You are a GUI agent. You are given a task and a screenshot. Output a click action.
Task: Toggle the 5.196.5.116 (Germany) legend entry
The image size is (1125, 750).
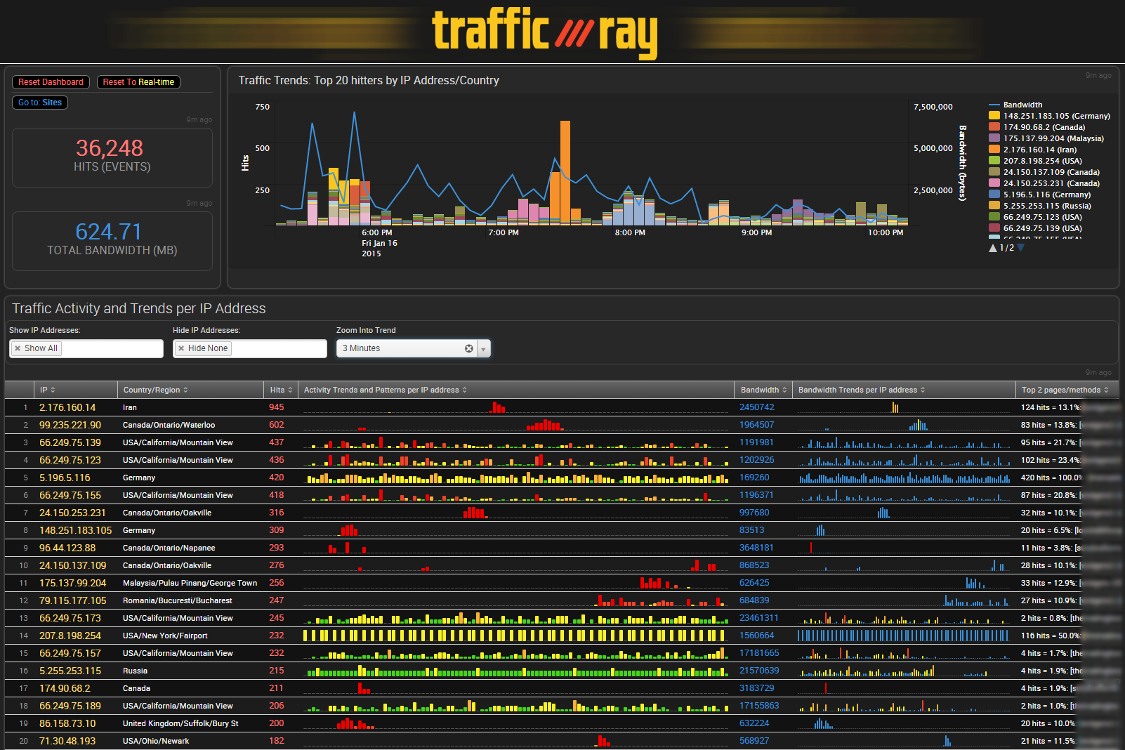pyautogui.click(x=1040, y=195)
